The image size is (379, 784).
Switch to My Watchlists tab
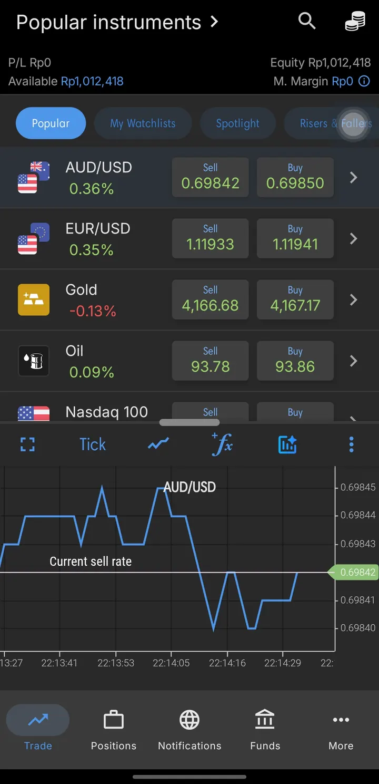pyautogui.click(x=143, y=123)
